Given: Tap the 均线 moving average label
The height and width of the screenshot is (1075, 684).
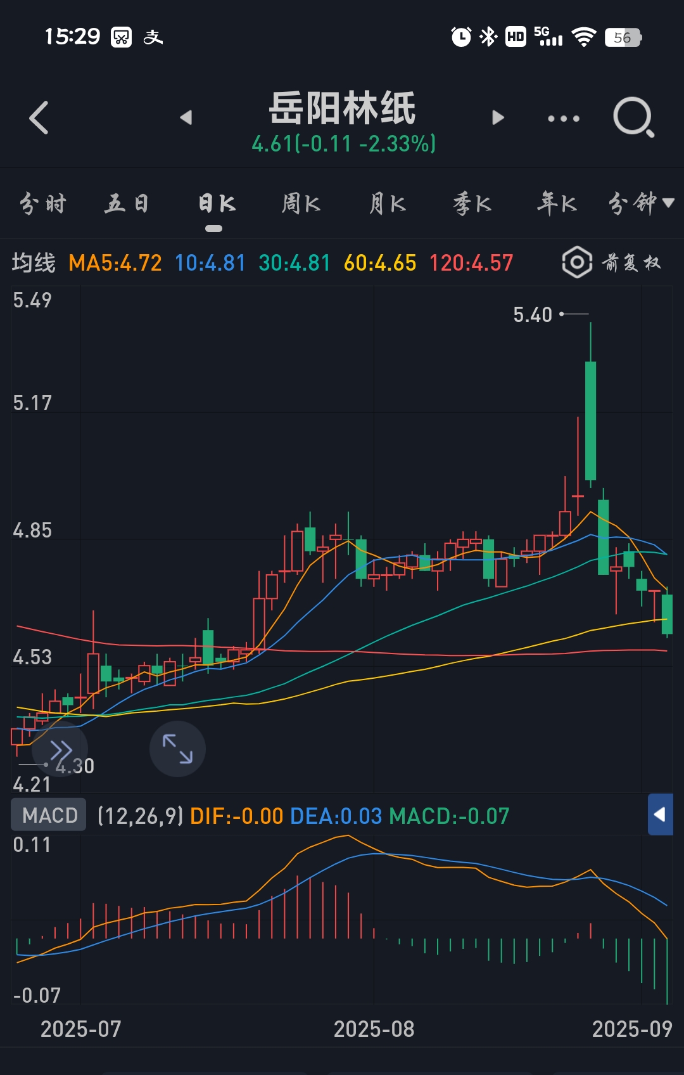Looking at the screenshot, I should (x=34, y=262).
